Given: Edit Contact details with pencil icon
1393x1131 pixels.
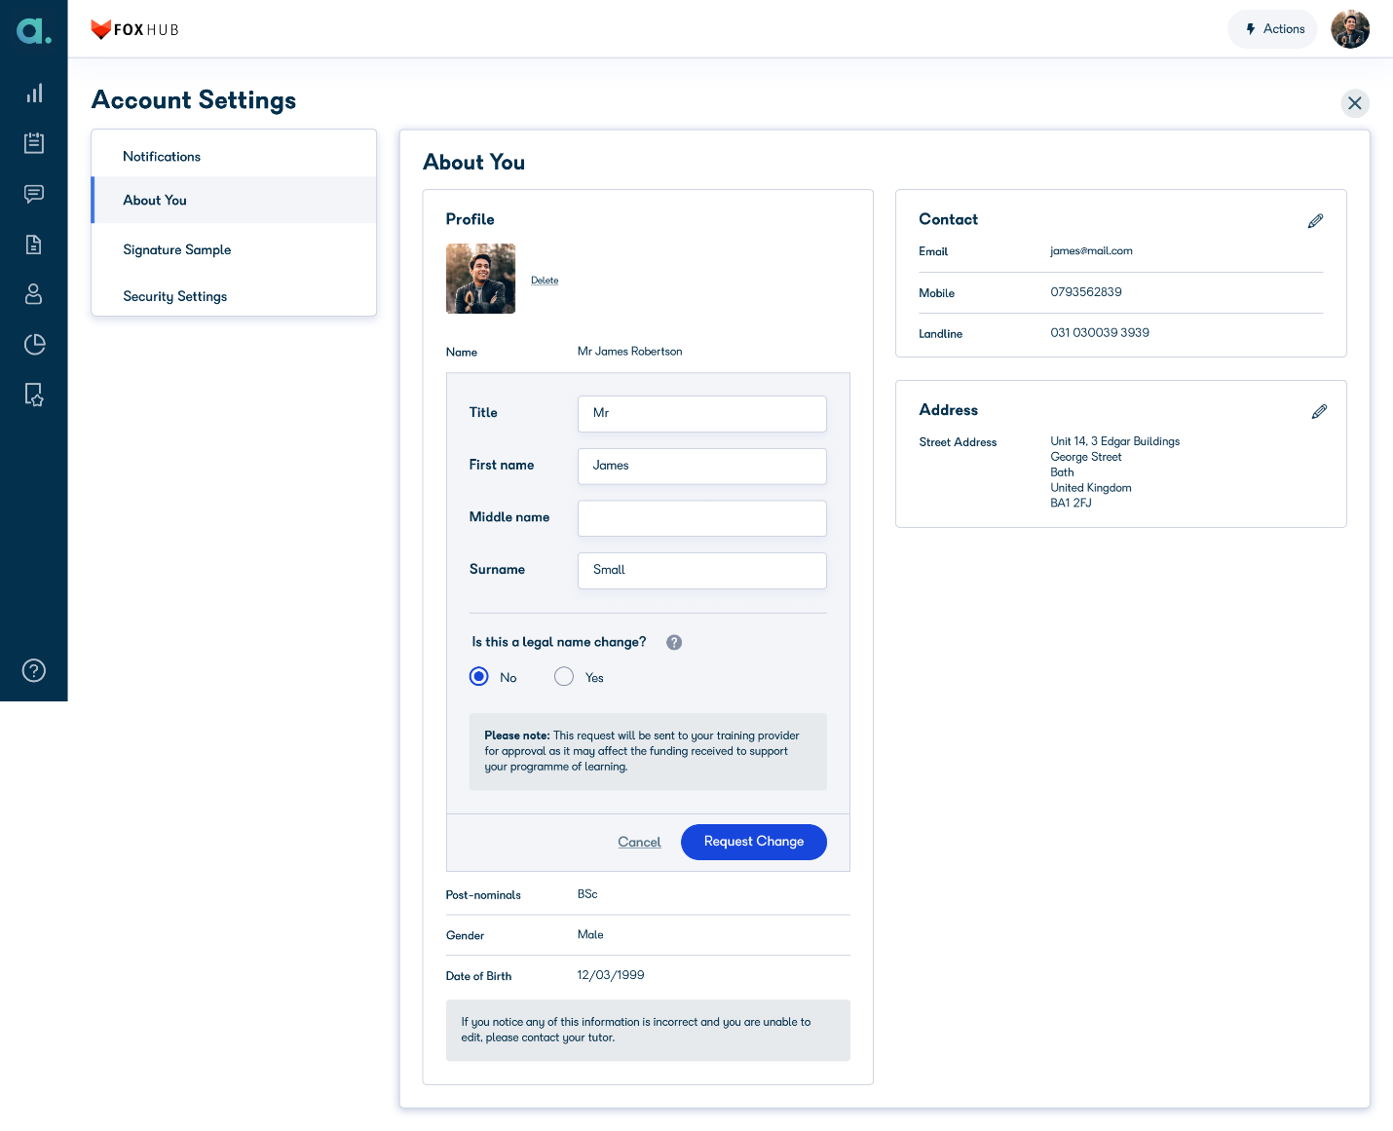Looking at the screenshot, I should pos(1315,221).
